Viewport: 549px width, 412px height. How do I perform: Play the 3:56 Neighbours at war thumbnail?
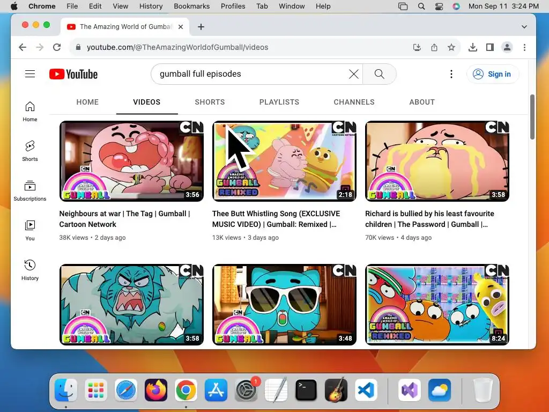point(131,161)
